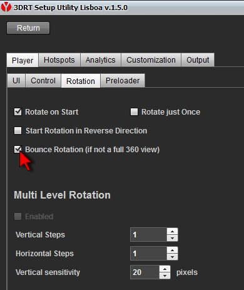Switch to the Hotspots tab
244x290 pixels.
(59, 60)
